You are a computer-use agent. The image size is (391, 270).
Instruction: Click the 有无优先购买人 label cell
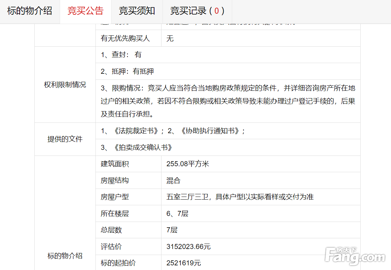click(125, 38)
